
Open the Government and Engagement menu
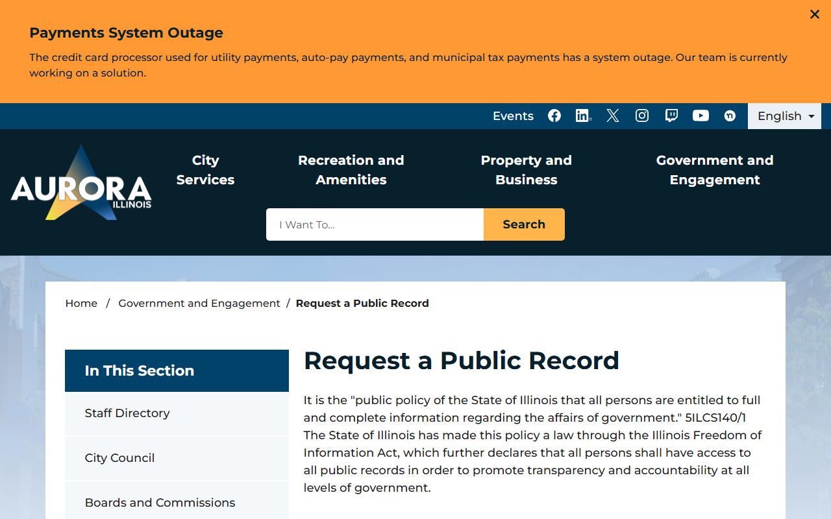click(715, 170)
